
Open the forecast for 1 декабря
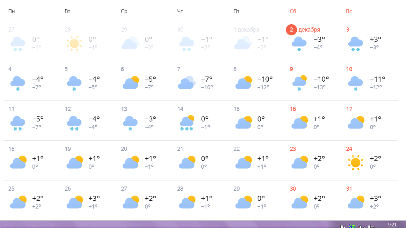click(x=246, y=30)
